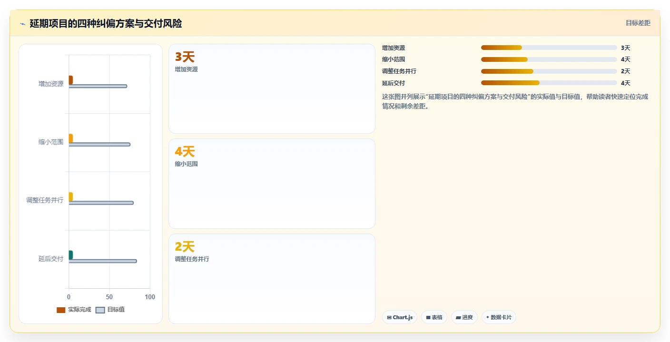
Task: Click the 增加资源 y-axis label
Action: 51,84
